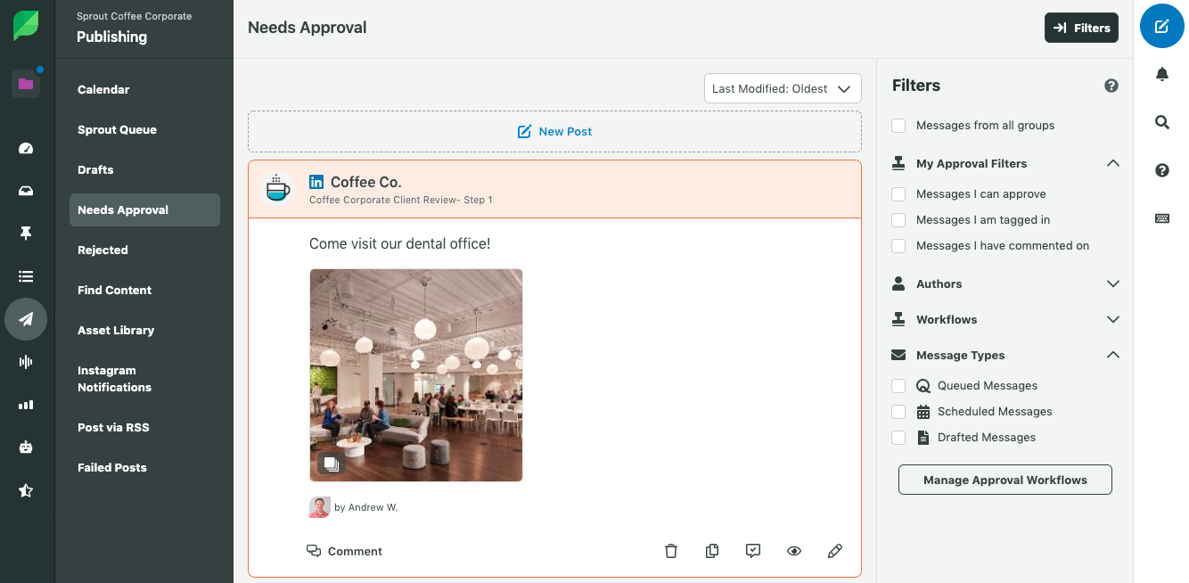
Task: Click the Filters panel help question icon
Action: [1111, 86]
